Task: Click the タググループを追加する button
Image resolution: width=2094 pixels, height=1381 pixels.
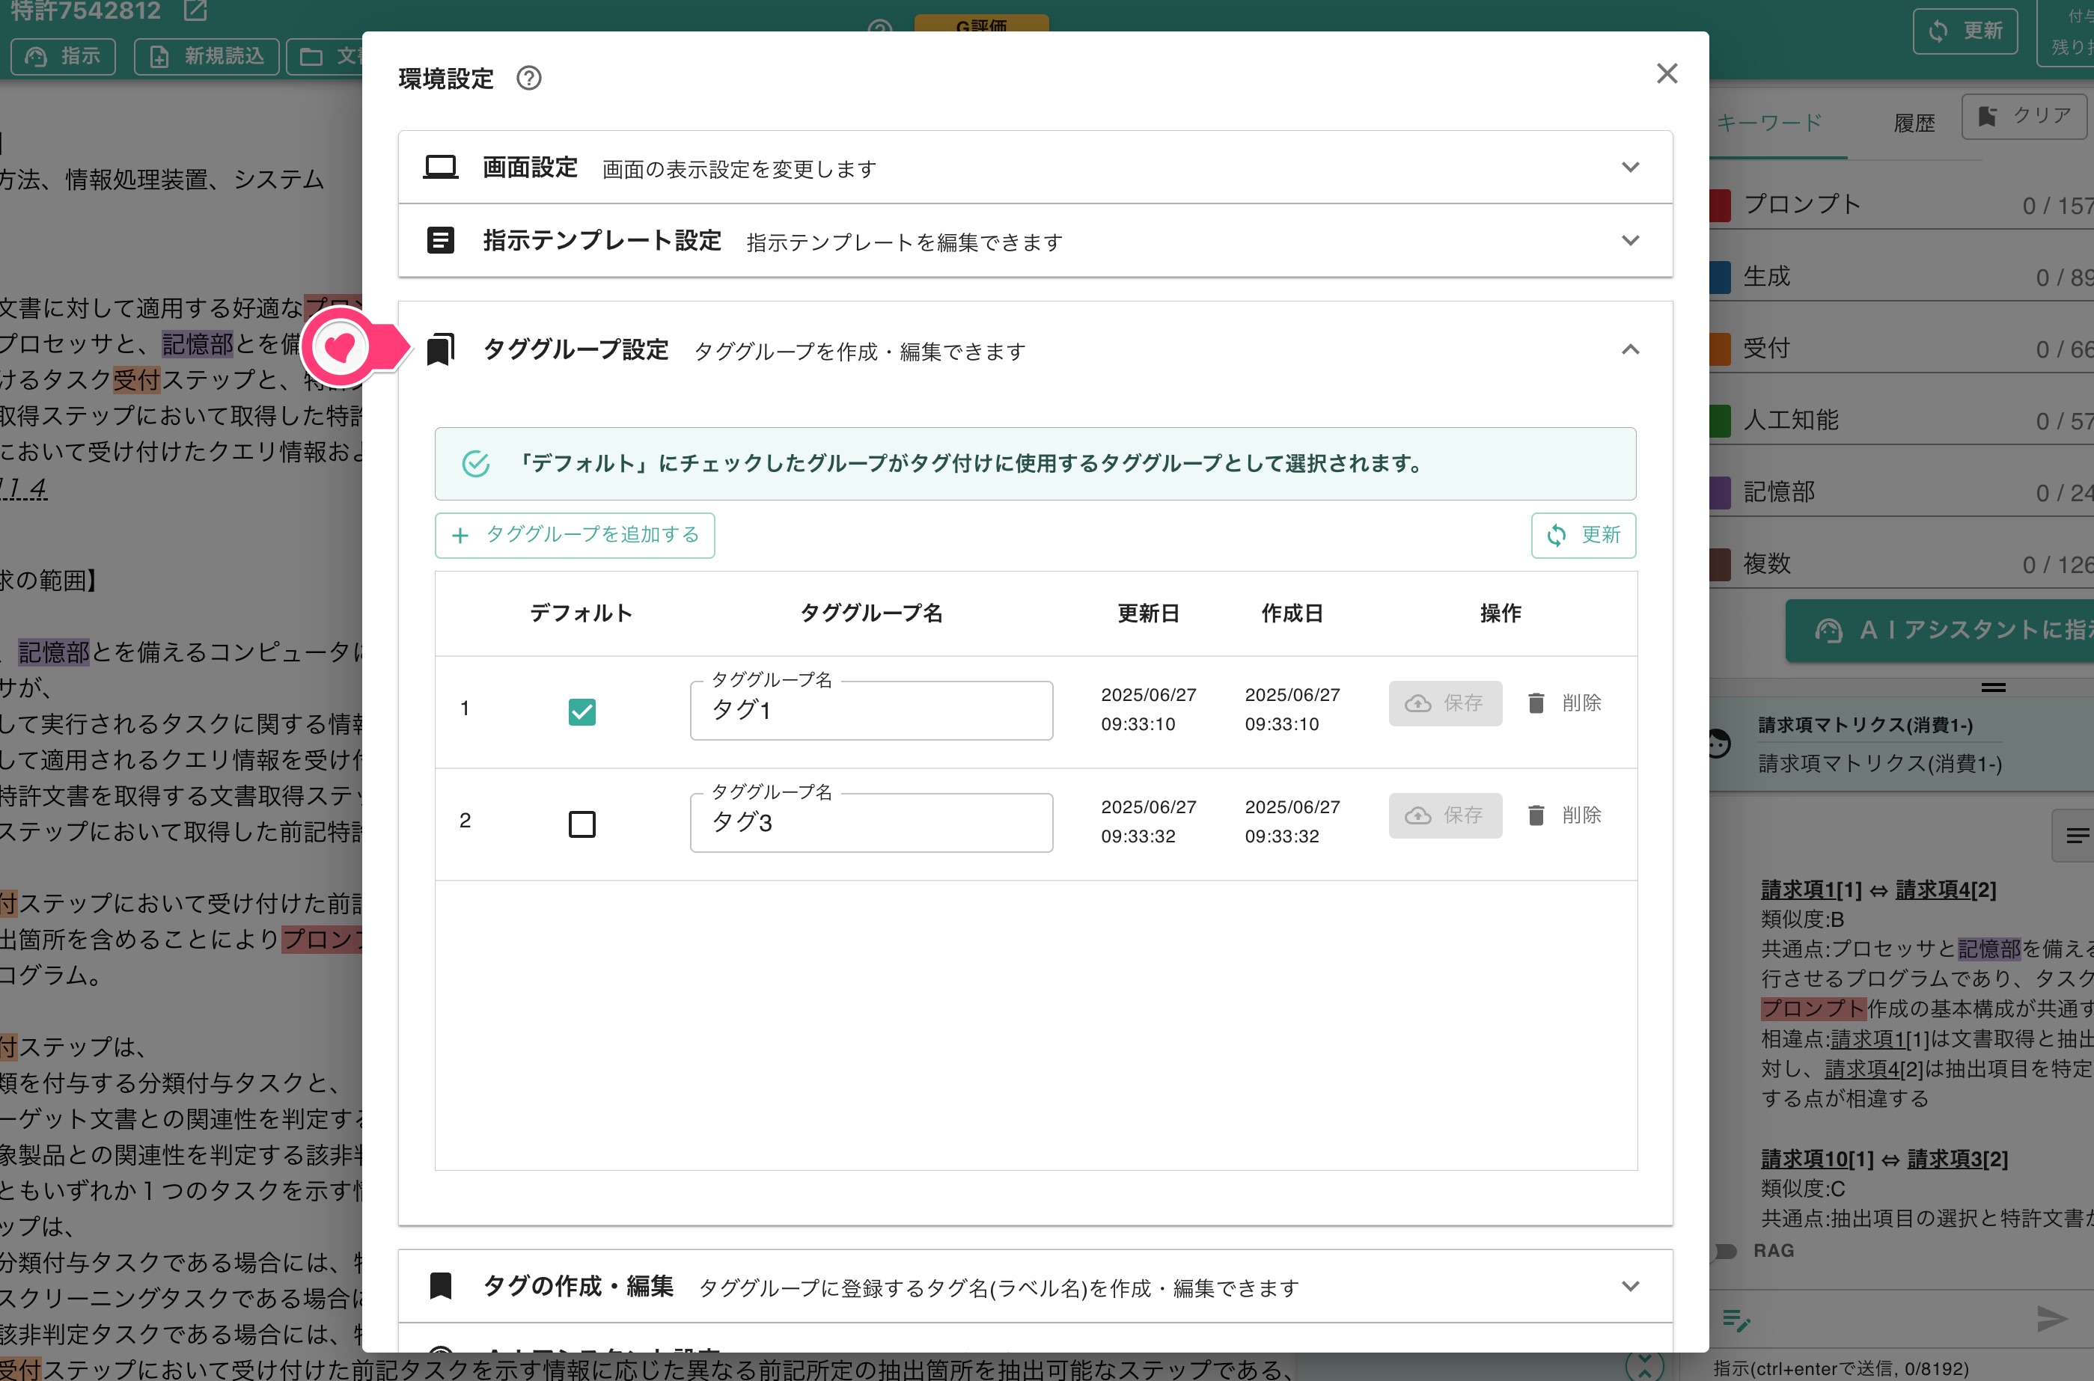Action: click(574, 535)
